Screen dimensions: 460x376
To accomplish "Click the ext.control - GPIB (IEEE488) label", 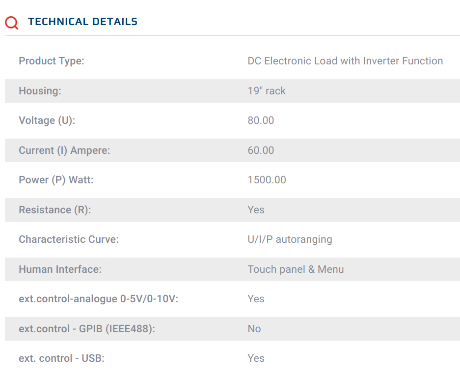I will coord(87,329).
